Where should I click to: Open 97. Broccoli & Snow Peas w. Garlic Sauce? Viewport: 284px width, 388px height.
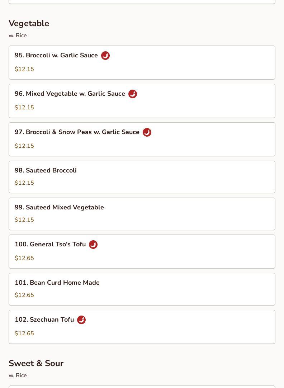click(x=142, y=139)
